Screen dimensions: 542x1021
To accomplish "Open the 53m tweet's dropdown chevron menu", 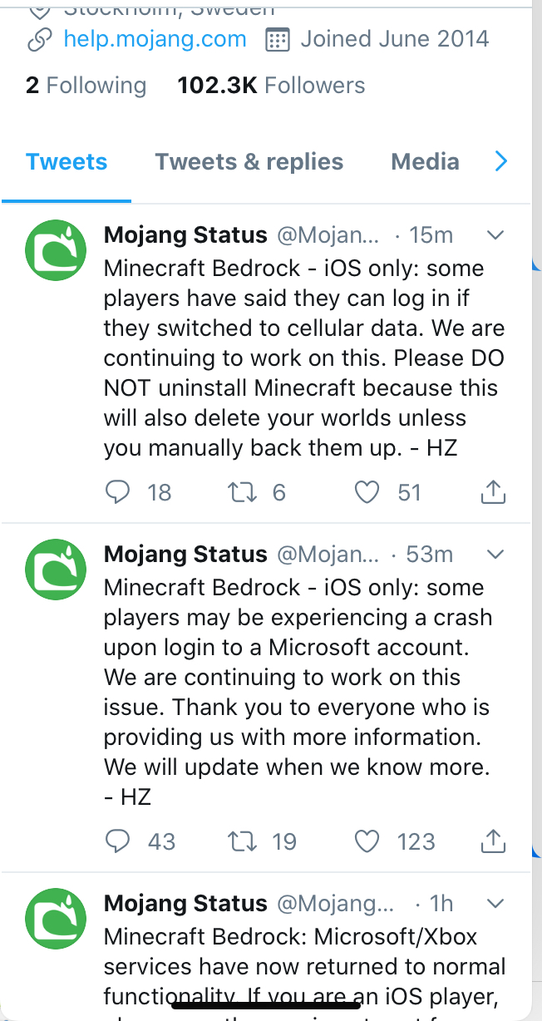I will click(x=495, y=554).
